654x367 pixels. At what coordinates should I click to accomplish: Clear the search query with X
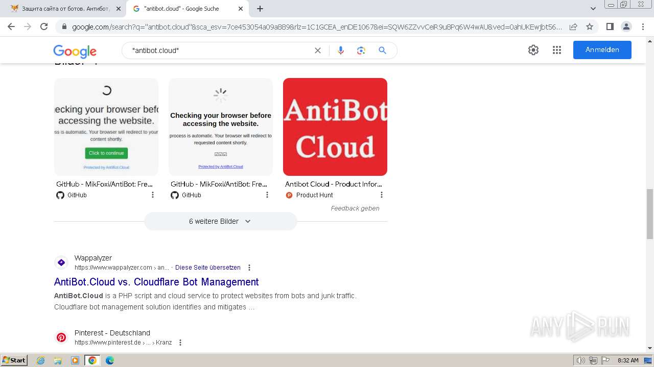pos(318,50)
